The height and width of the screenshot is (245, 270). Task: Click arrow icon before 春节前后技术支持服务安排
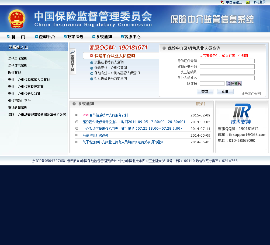point(77,115)
